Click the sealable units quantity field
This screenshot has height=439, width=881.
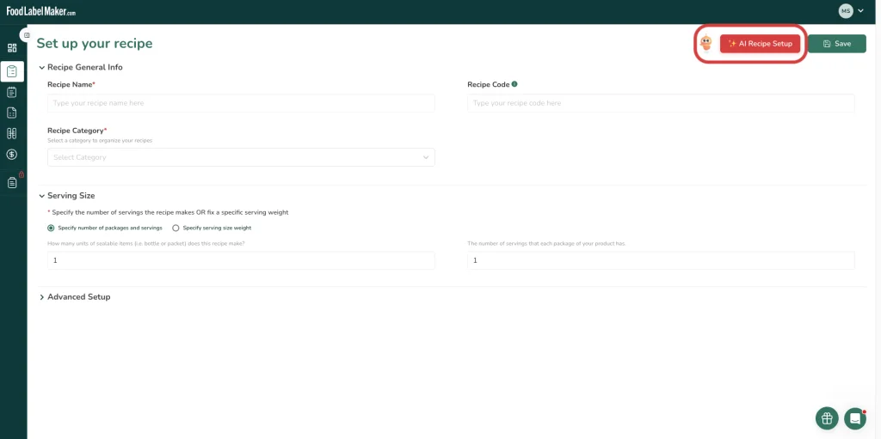pos(241,260)
